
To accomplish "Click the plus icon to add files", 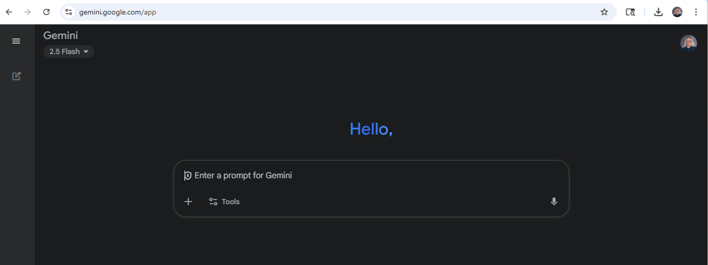I will click(x=188, y=202).
